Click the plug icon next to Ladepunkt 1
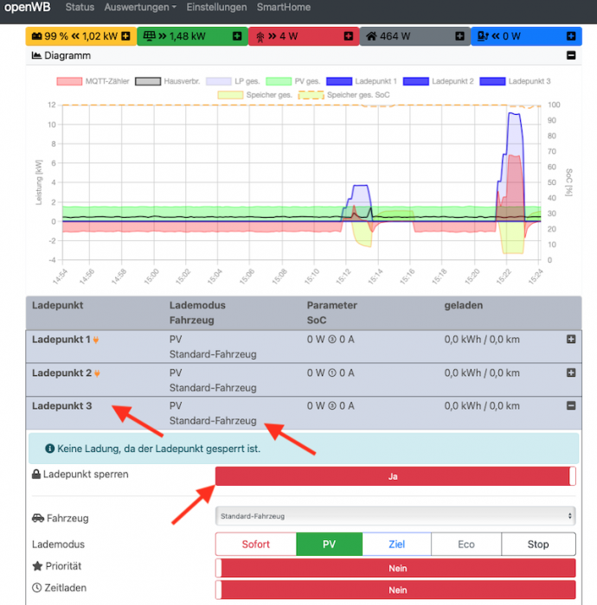This screenshot has width=597, height=605. click(96, 340)
